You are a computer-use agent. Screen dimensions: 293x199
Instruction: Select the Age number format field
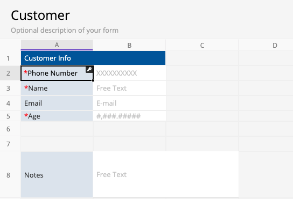(x=129, y=116)
